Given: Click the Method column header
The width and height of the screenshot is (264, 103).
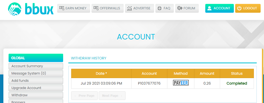Looking at the screenshot, I should [181, 73].
